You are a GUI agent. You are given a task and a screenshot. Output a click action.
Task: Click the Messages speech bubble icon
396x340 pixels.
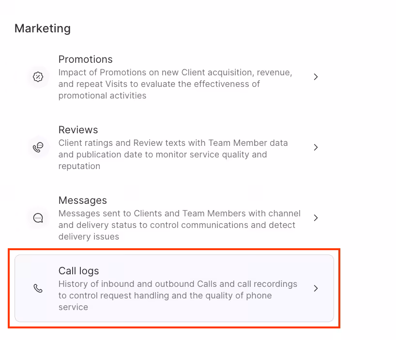(38, 218)
